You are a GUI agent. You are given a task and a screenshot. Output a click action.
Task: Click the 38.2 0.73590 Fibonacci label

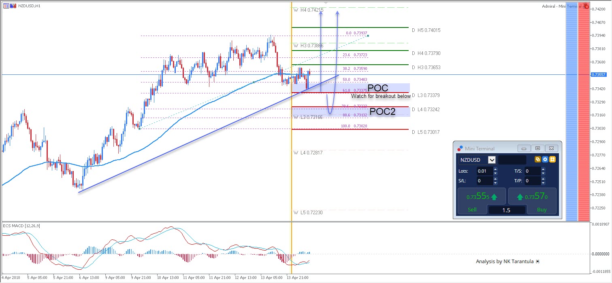point(355,69)
